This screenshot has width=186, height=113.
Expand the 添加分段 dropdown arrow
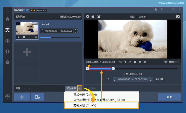(80, 88)
